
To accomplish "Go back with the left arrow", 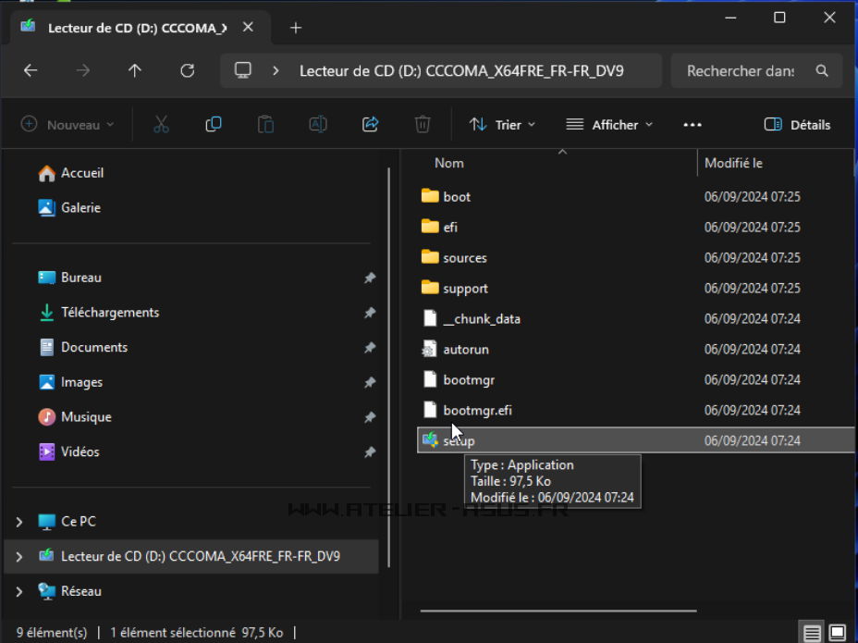I will pyautogui.click(x=31, y=70).
